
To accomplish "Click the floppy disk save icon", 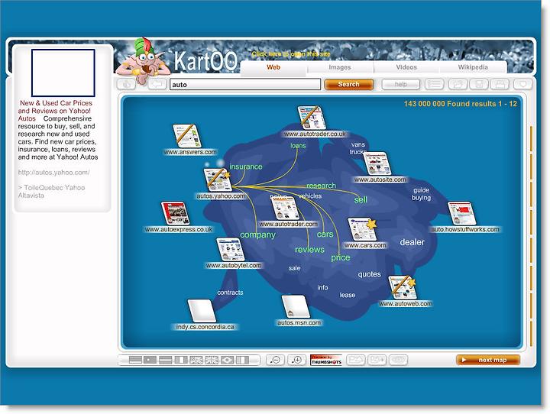I will (479, 84).
